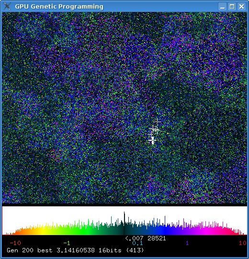The height and width of the screenshot is (259, 249).
Task: Click the <.007 28521 readout text
Action: tap(146, 238)
